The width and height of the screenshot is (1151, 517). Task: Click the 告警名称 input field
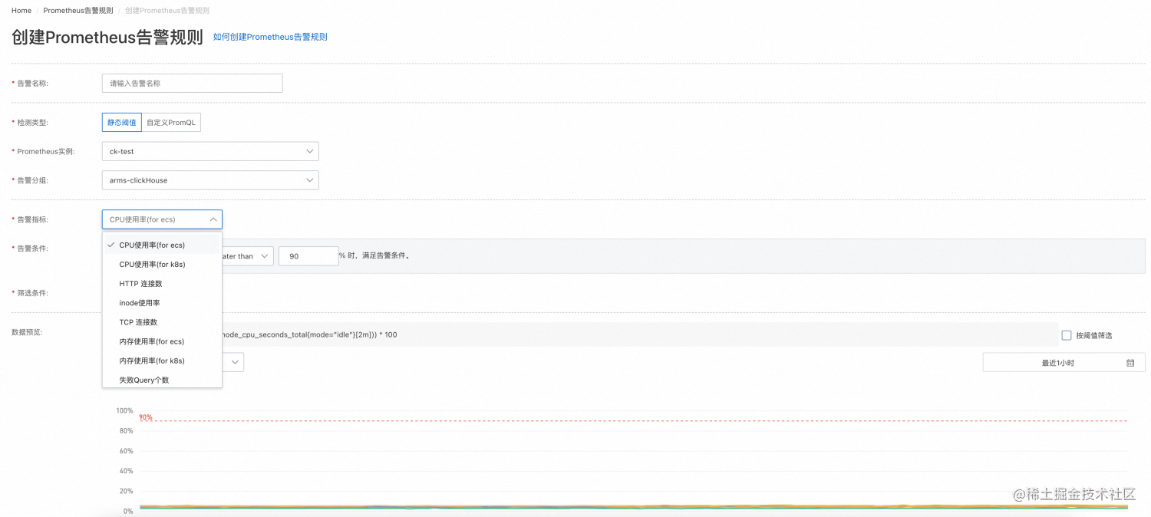192,83
